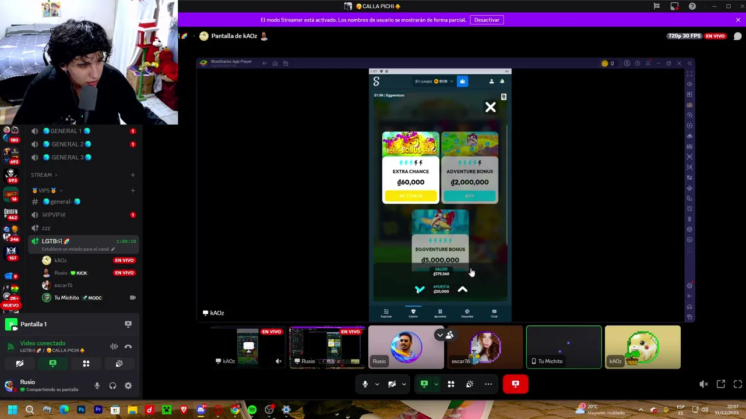Open camera options dropdown in call bar
Screen dimensions: 746x419
click(x=404, y=384)
